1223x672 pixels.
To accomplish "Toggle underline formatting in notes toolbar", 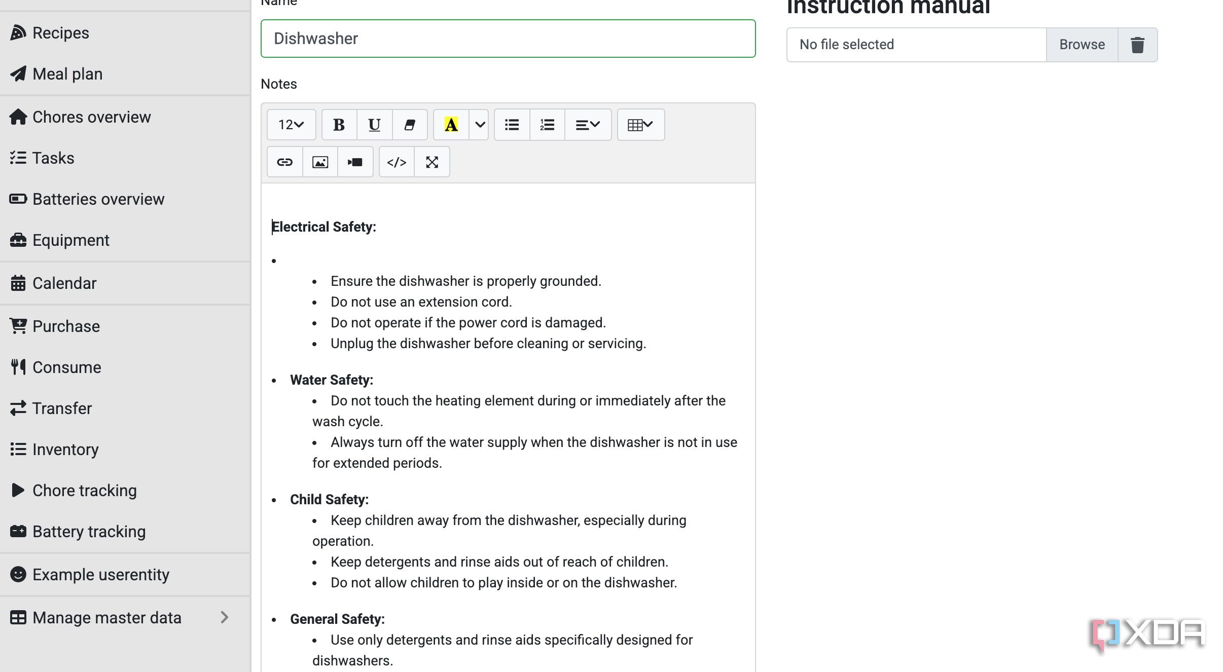I will (374, 125).
